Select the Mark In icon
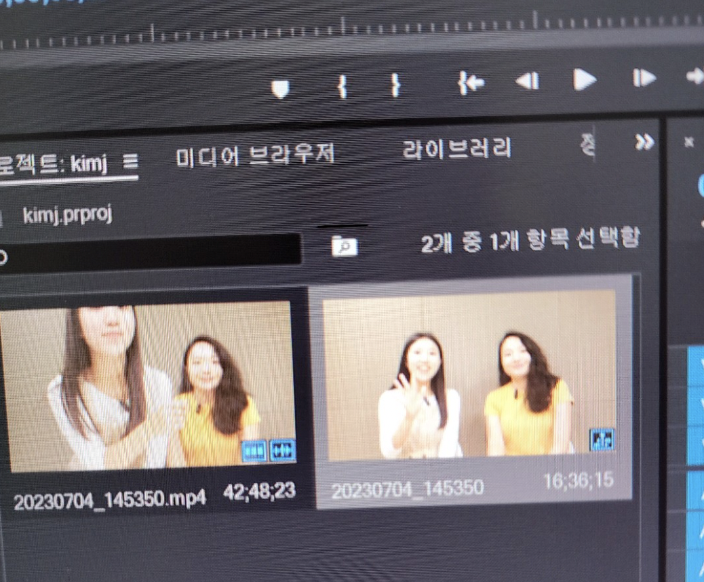Screen dimensions: 704x582 [x=341, y=85]
